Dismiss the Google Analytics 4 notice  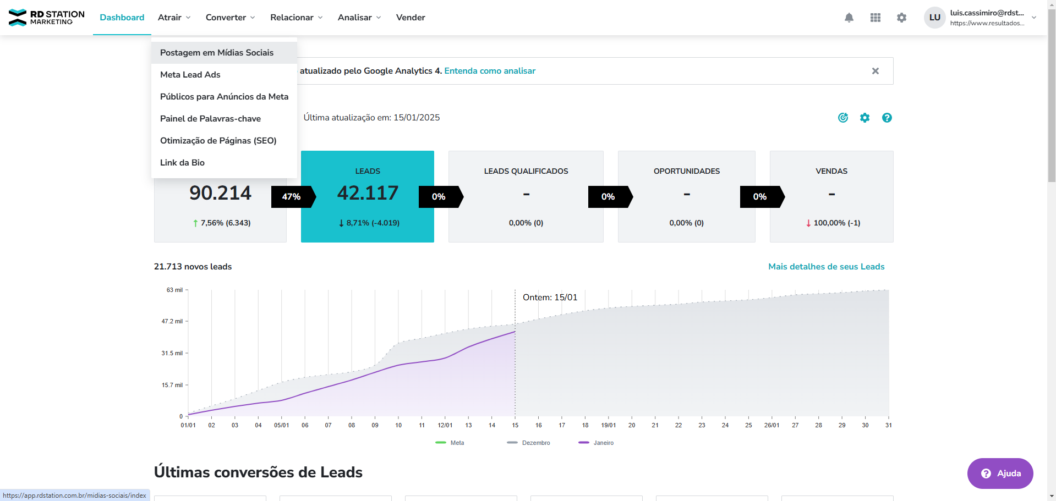coord(876,71)
